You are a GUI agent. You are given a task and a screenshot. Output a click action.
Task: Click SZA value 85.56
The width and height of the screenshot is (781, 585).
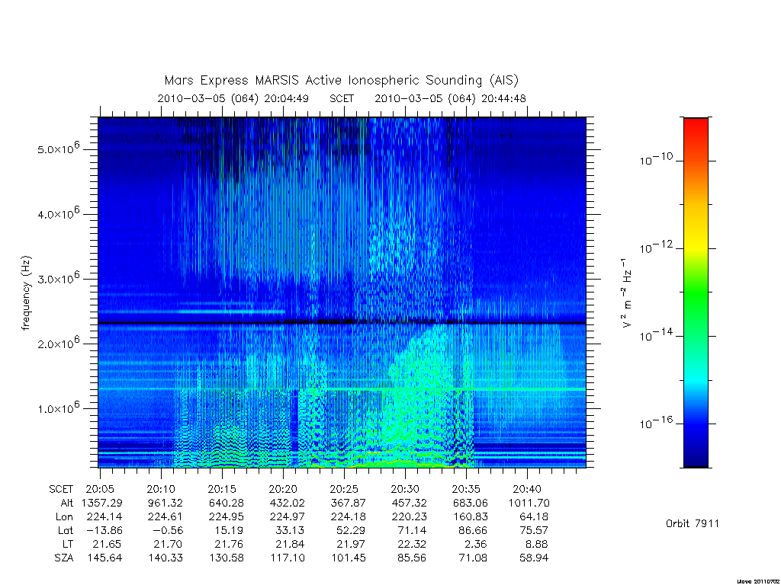(x=412, y=558)
